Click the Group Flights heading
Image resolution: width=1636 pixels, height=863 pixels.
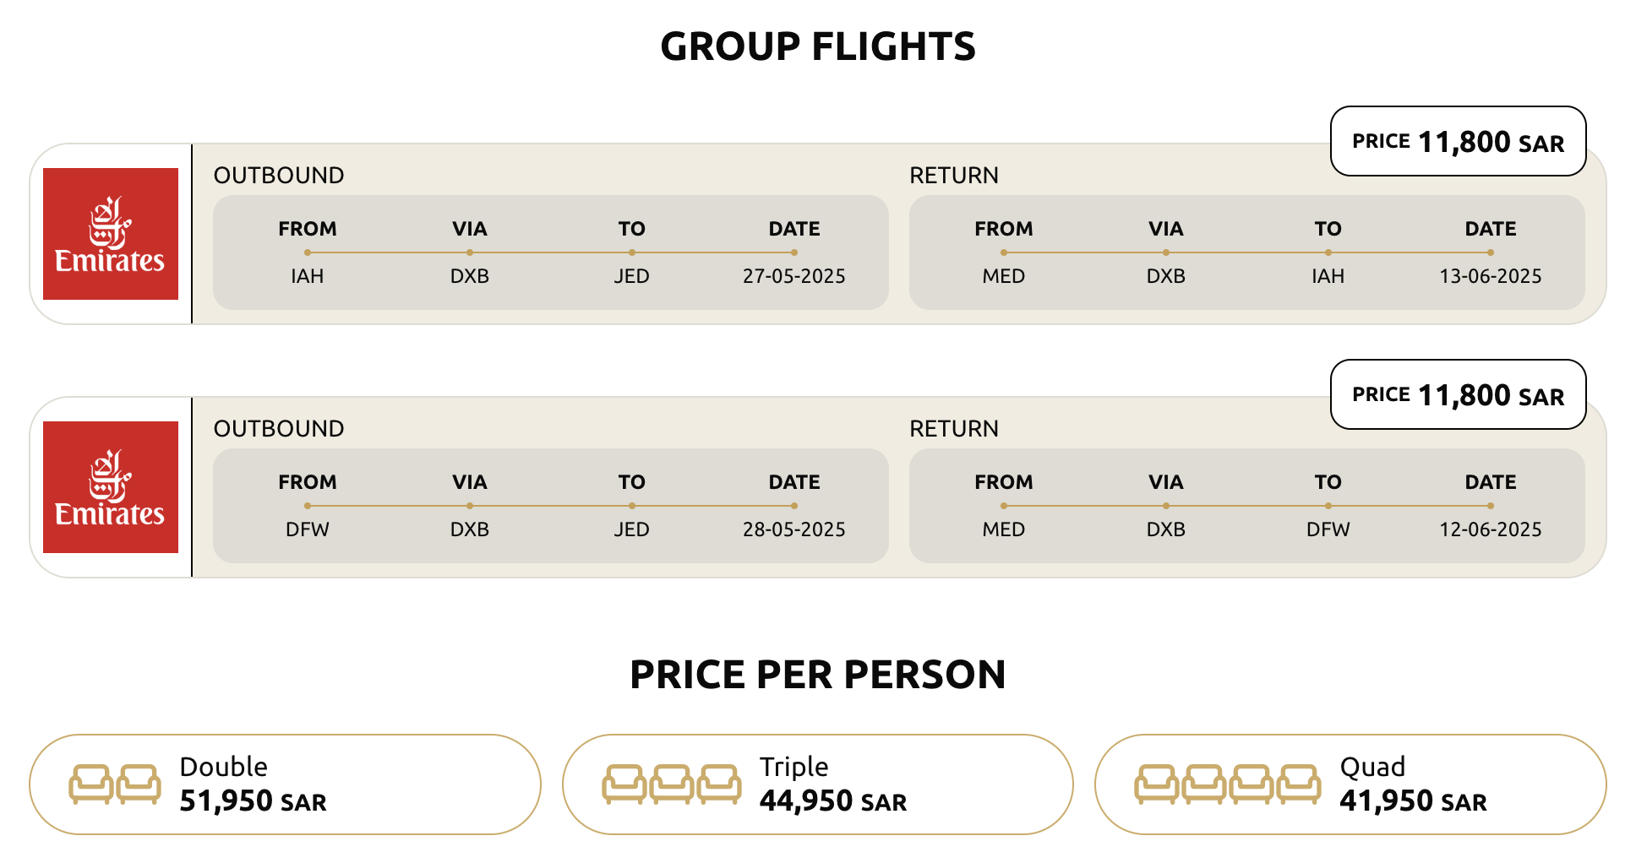(817, 46)
